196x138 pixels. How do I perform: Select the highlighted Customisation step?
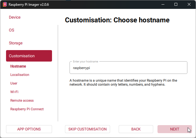click(x=29, y=56)
